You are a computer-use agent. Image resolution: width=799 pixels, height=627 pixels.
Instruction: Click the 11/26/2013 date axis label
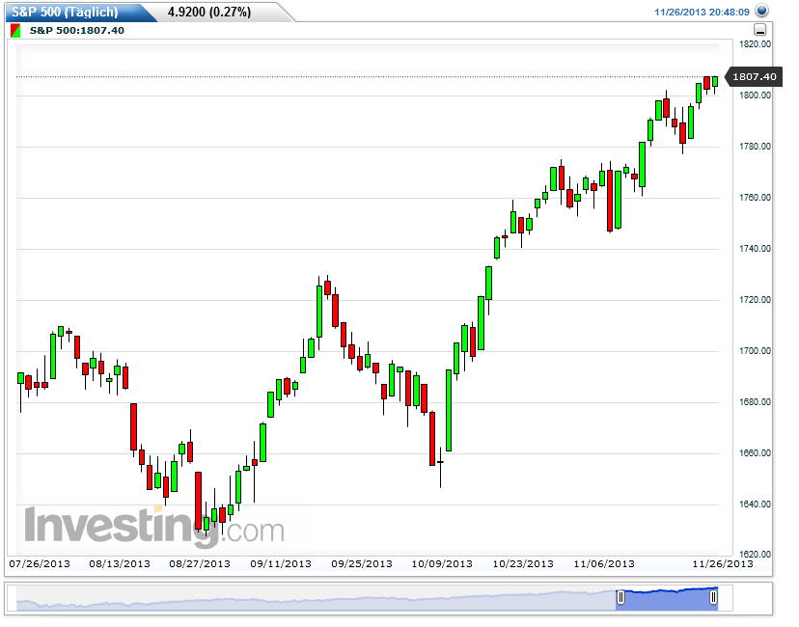click(x=723, y=564)
